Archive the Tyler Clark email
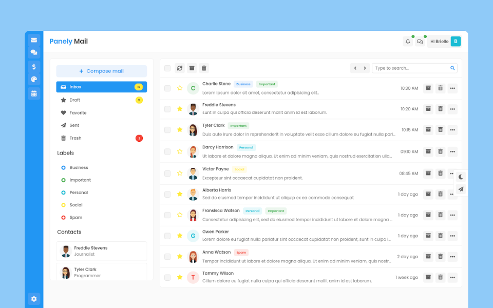 point(428,130)
